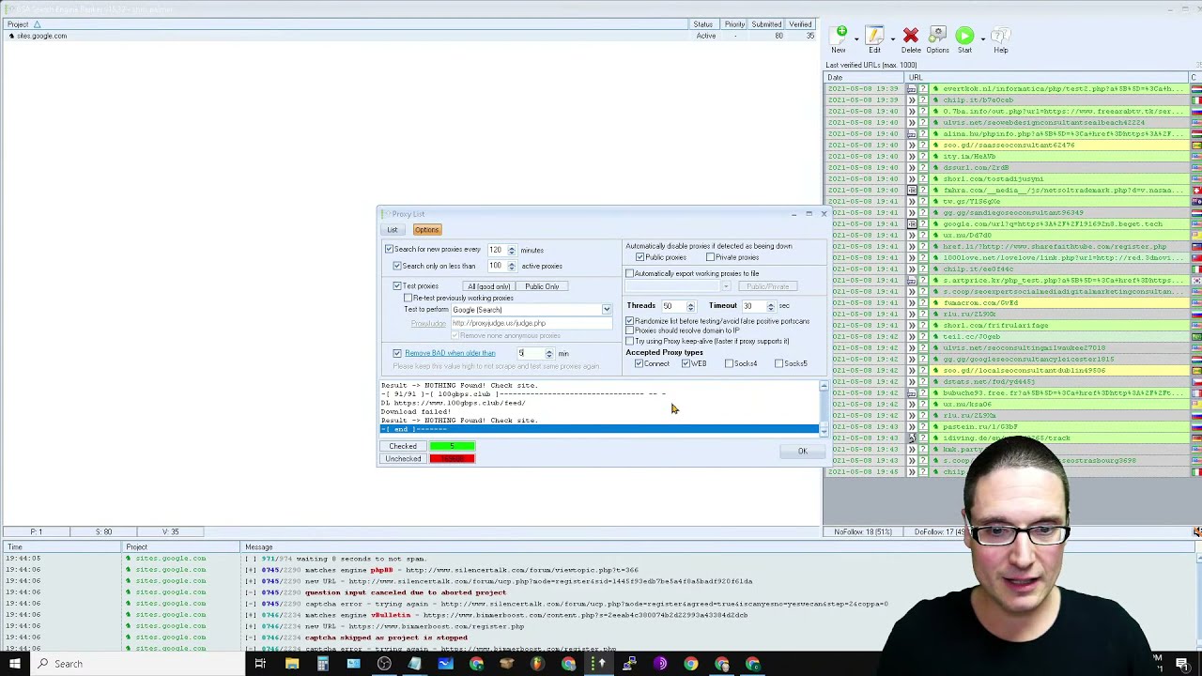Sort verified URLs by Date column header

pyautogui.click(x=863, y=77)
